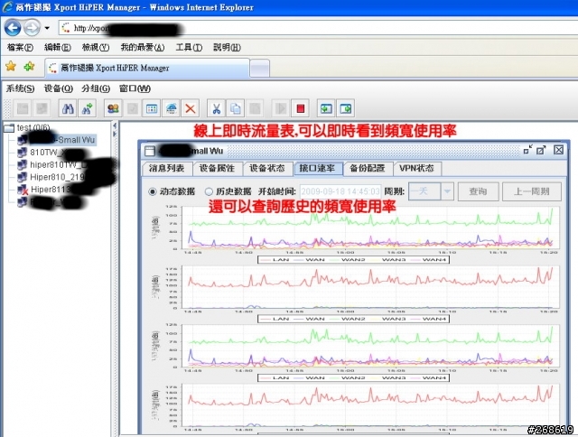Screen dimensions: 578x437
Task: Select the 810TW_ device tree row
Action: (51, 153)
